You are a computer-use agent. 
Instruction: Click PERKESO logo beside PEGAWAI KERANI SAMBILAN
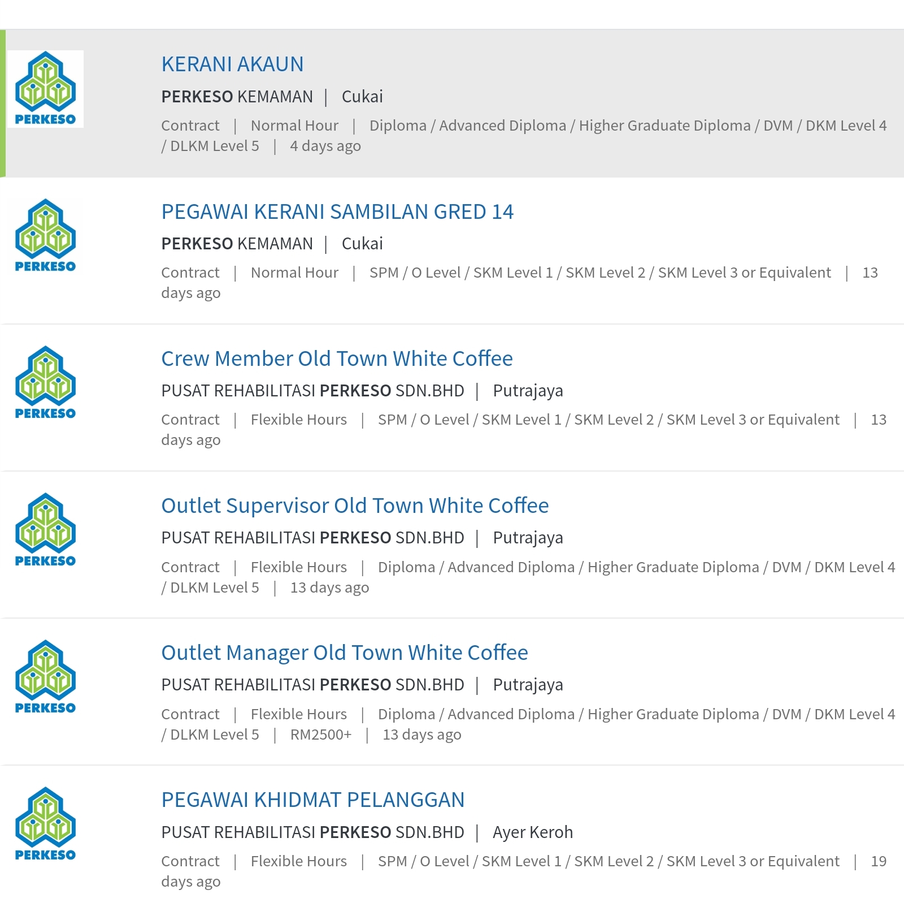45,236
